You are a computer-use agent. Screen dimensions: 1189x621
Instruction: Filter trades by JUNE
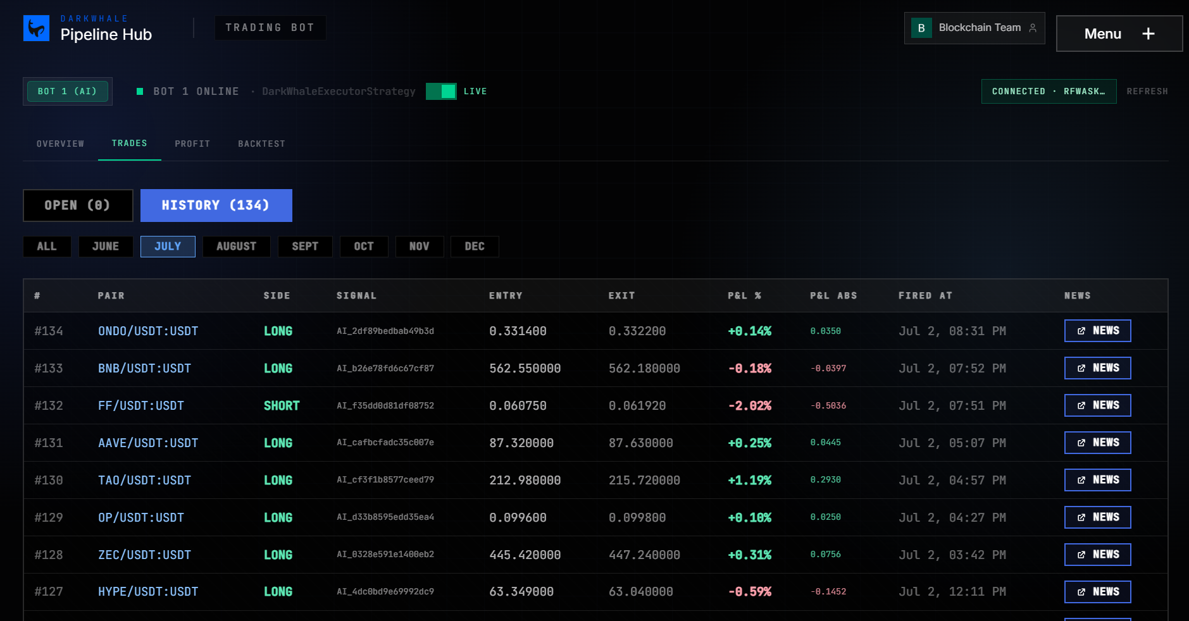coord(106,247)
